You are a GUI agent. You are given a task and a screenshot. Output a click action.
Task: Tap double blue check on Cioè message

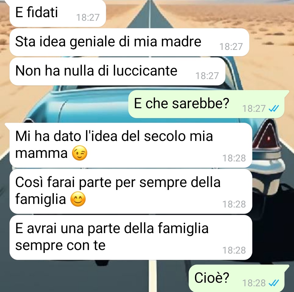274,283
